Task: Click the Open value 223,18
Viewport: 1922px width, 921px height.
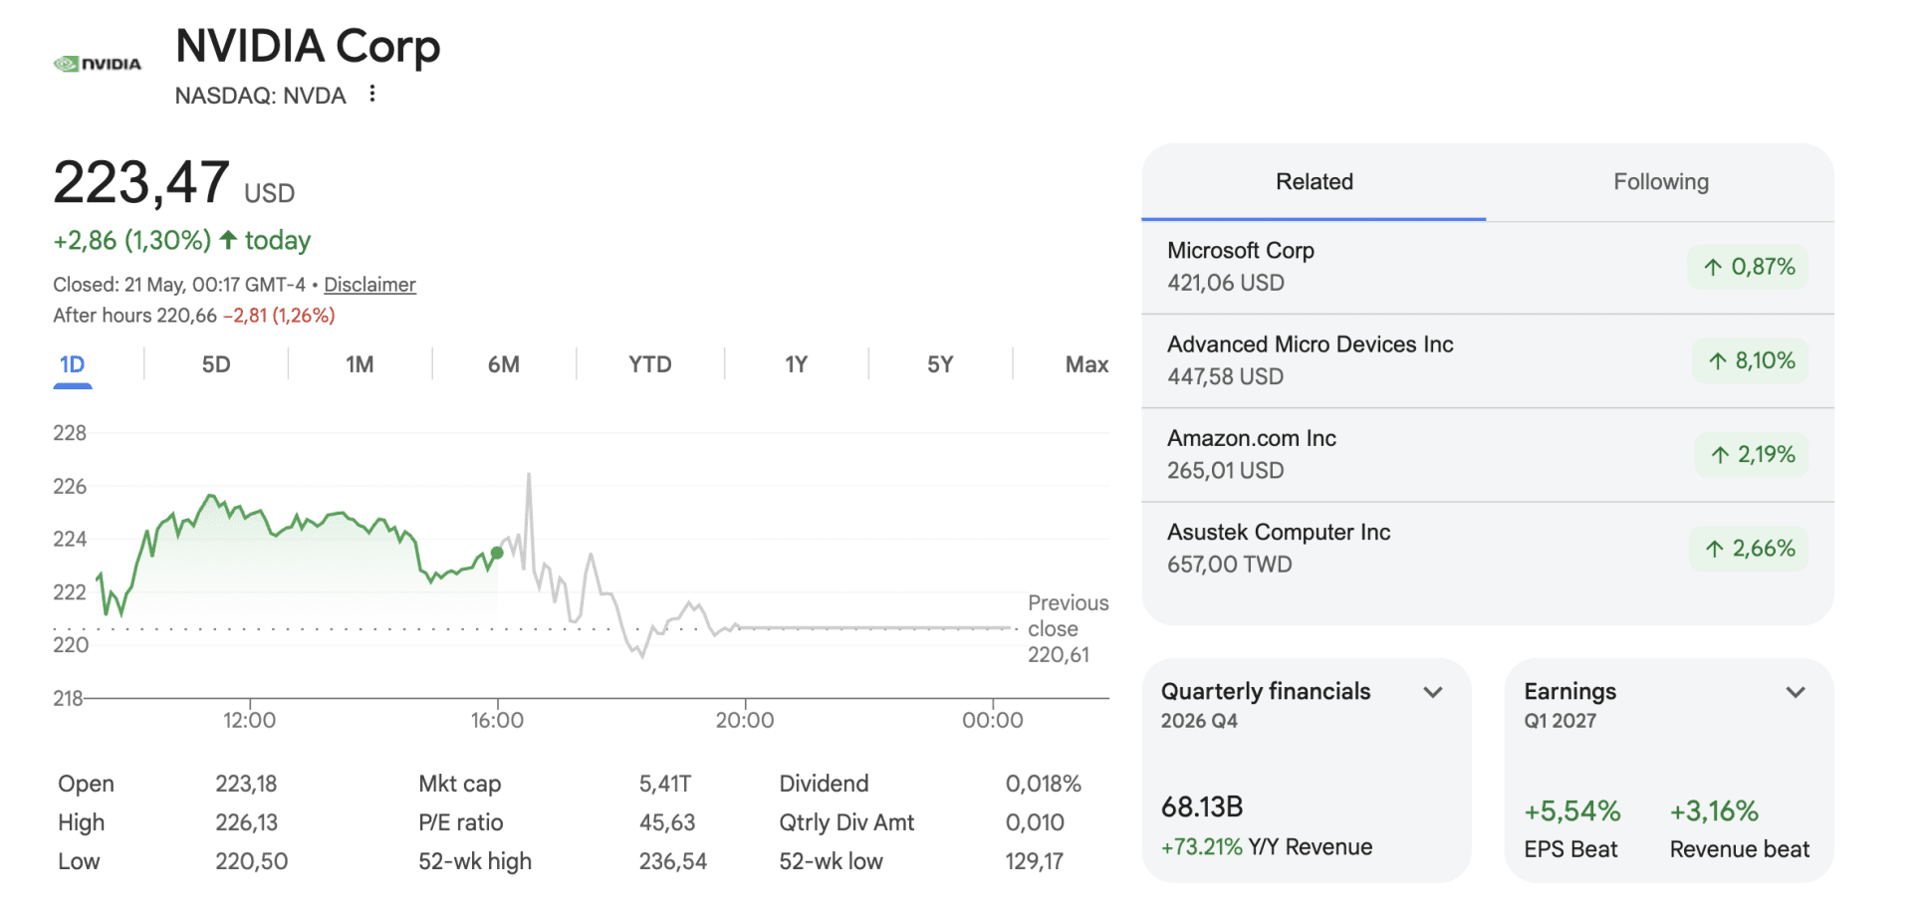Action: [246, 784]
